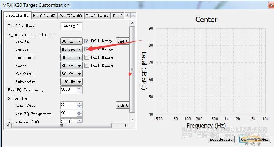Viewport: 274px width, 147px height.
Task: Open Subwoofer 120 Hz dropdown
Action: [72, 82]
